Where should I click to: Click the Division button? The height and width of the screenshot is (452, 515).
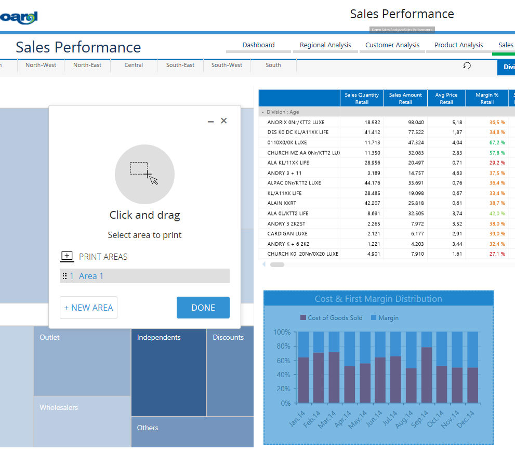pyautogui.click(x=506, y=67)
